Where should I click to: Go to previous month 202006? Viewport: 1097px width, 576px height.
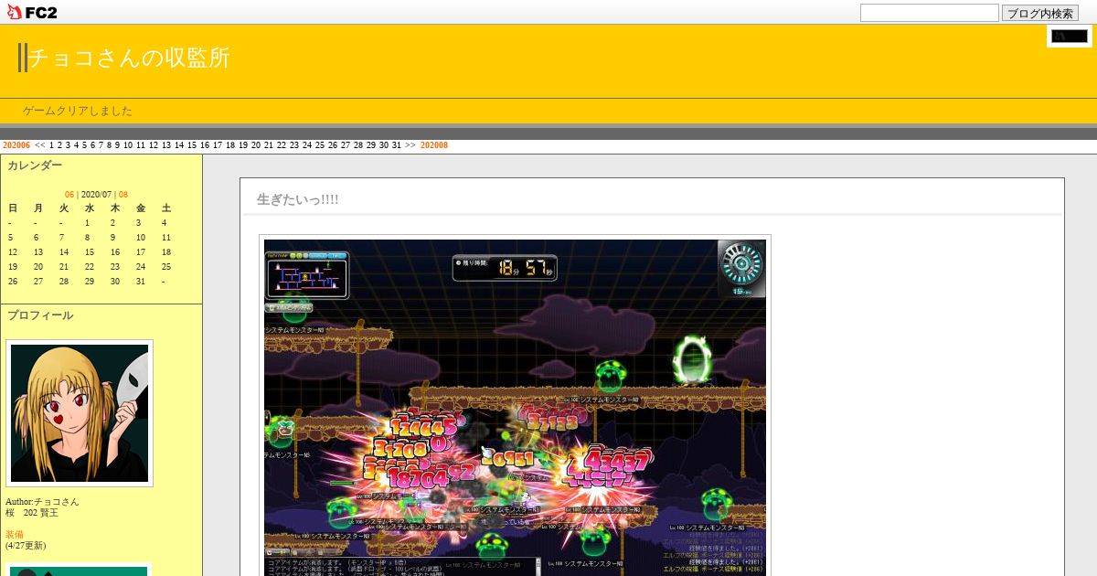[x=16, y=145]
